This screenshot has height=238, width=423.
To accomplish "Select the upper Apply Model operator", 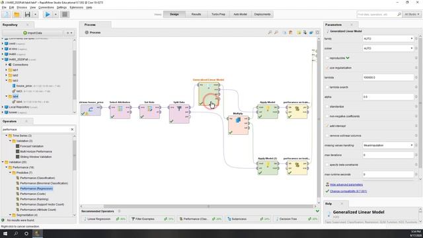I will 268,112.
